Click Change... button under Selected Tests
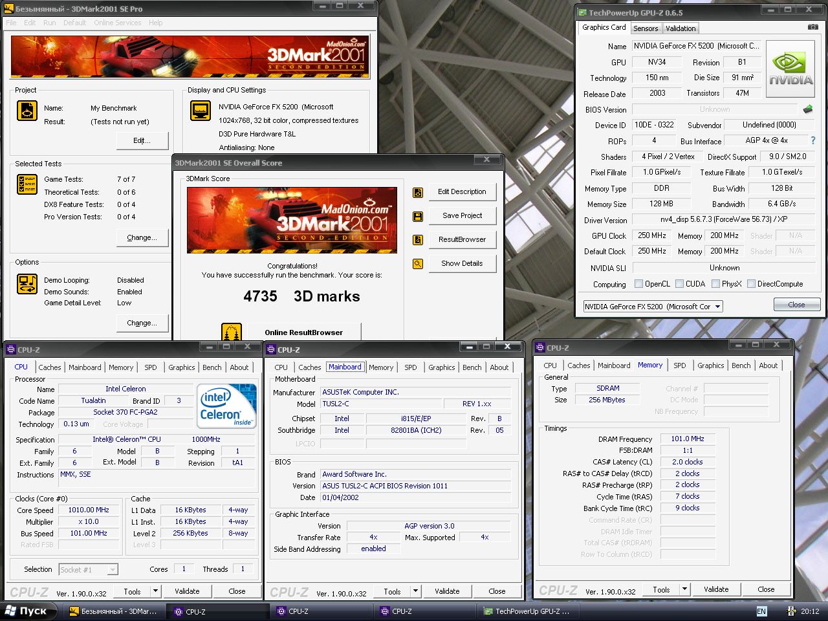 142,238
